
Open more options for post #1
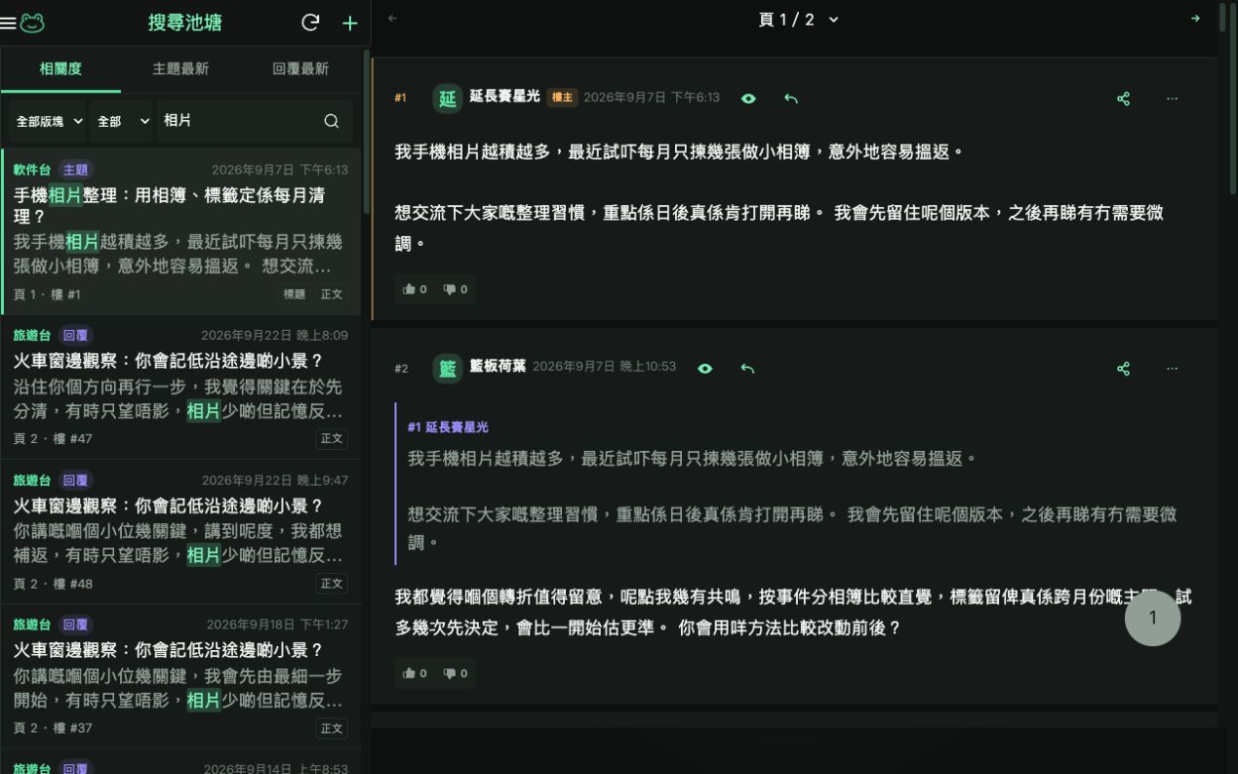(x=1172, y=99)
